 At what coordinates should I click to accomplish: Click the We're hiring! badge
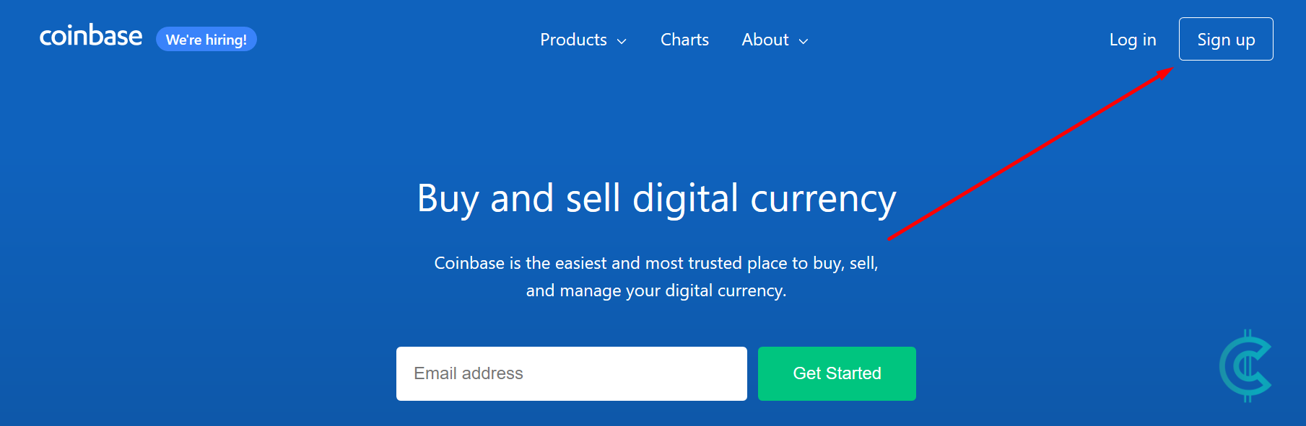coord(206,39)
